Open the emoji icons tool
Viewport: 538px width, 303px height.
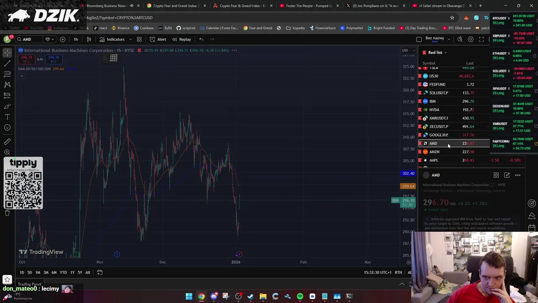[x=7, y=128]
